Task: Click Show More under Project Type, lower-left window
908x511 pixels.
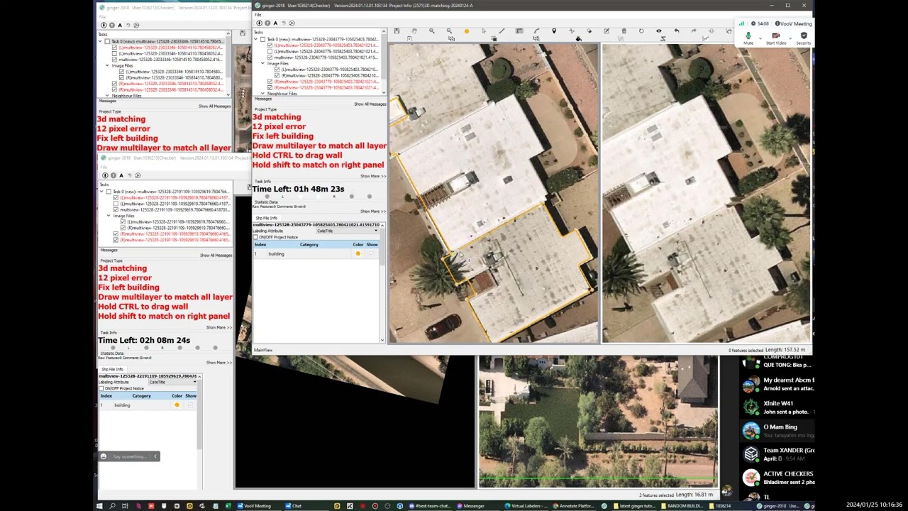Action: [x=218, y=327]
